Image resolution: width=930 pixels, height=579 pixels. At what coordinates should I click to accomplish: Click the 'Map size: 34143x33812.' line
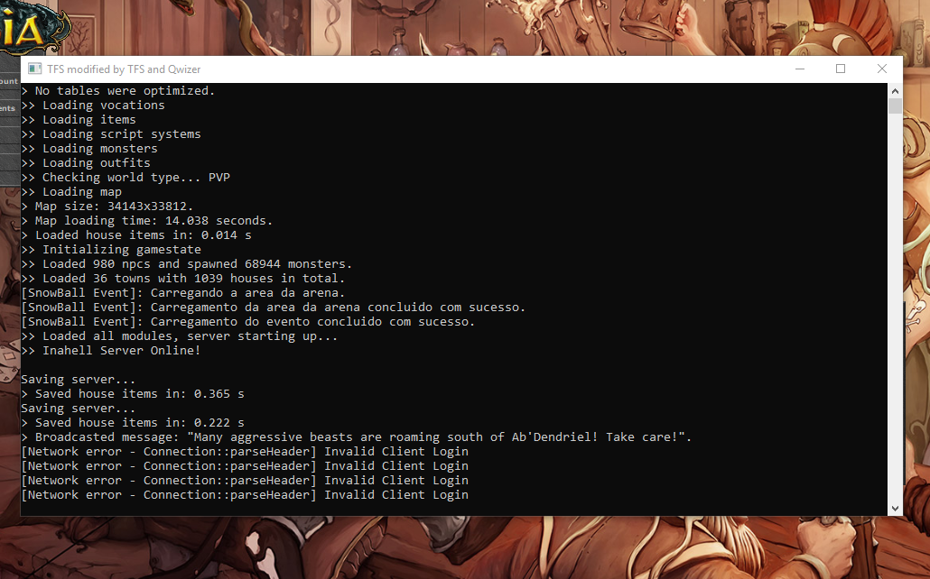tap(107, 207)
